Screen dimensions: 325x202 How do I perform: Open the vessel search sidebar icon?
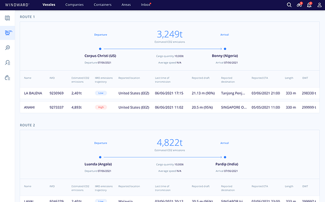click(8, 48)
